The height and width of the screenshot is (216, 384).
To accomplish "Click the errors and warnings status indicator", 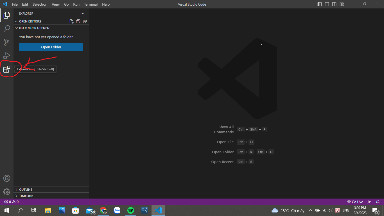I will pos(12,202).
